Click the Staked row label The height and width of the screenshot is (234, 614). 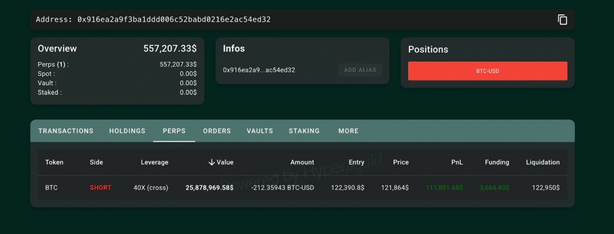[50, 92]
